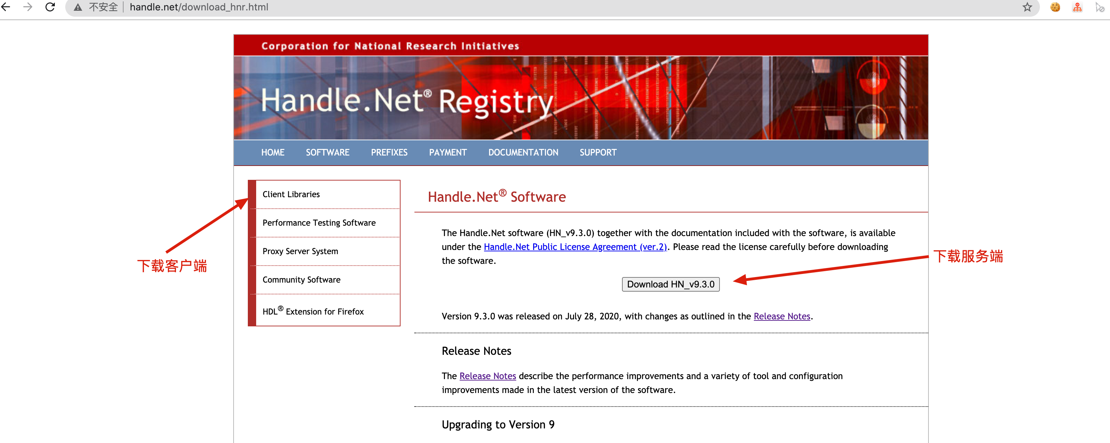1110x443 pixels.
Task: Select Performance Testing Software in the sidebar
Action: coord(328,223)
